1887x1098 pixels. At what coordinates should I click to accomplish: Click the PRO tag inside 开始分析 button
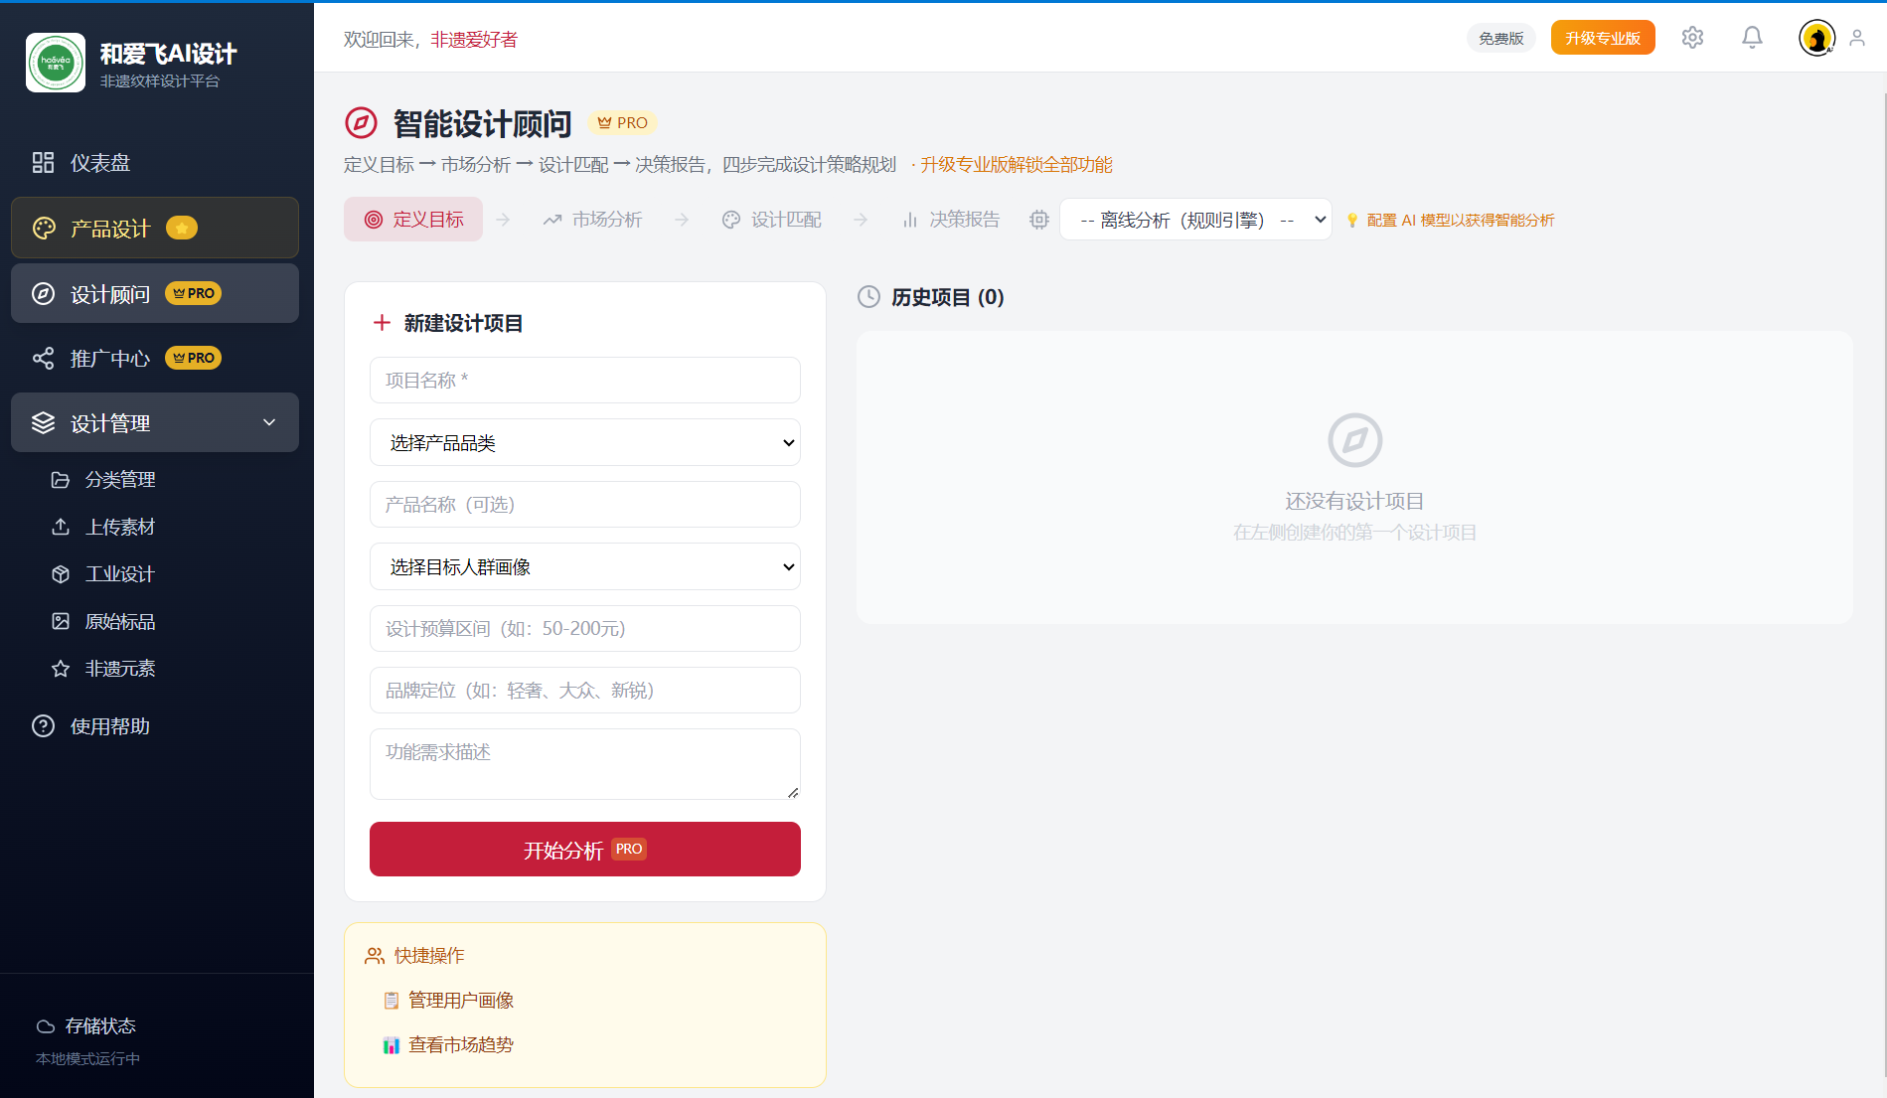click(x=629, y=850)
